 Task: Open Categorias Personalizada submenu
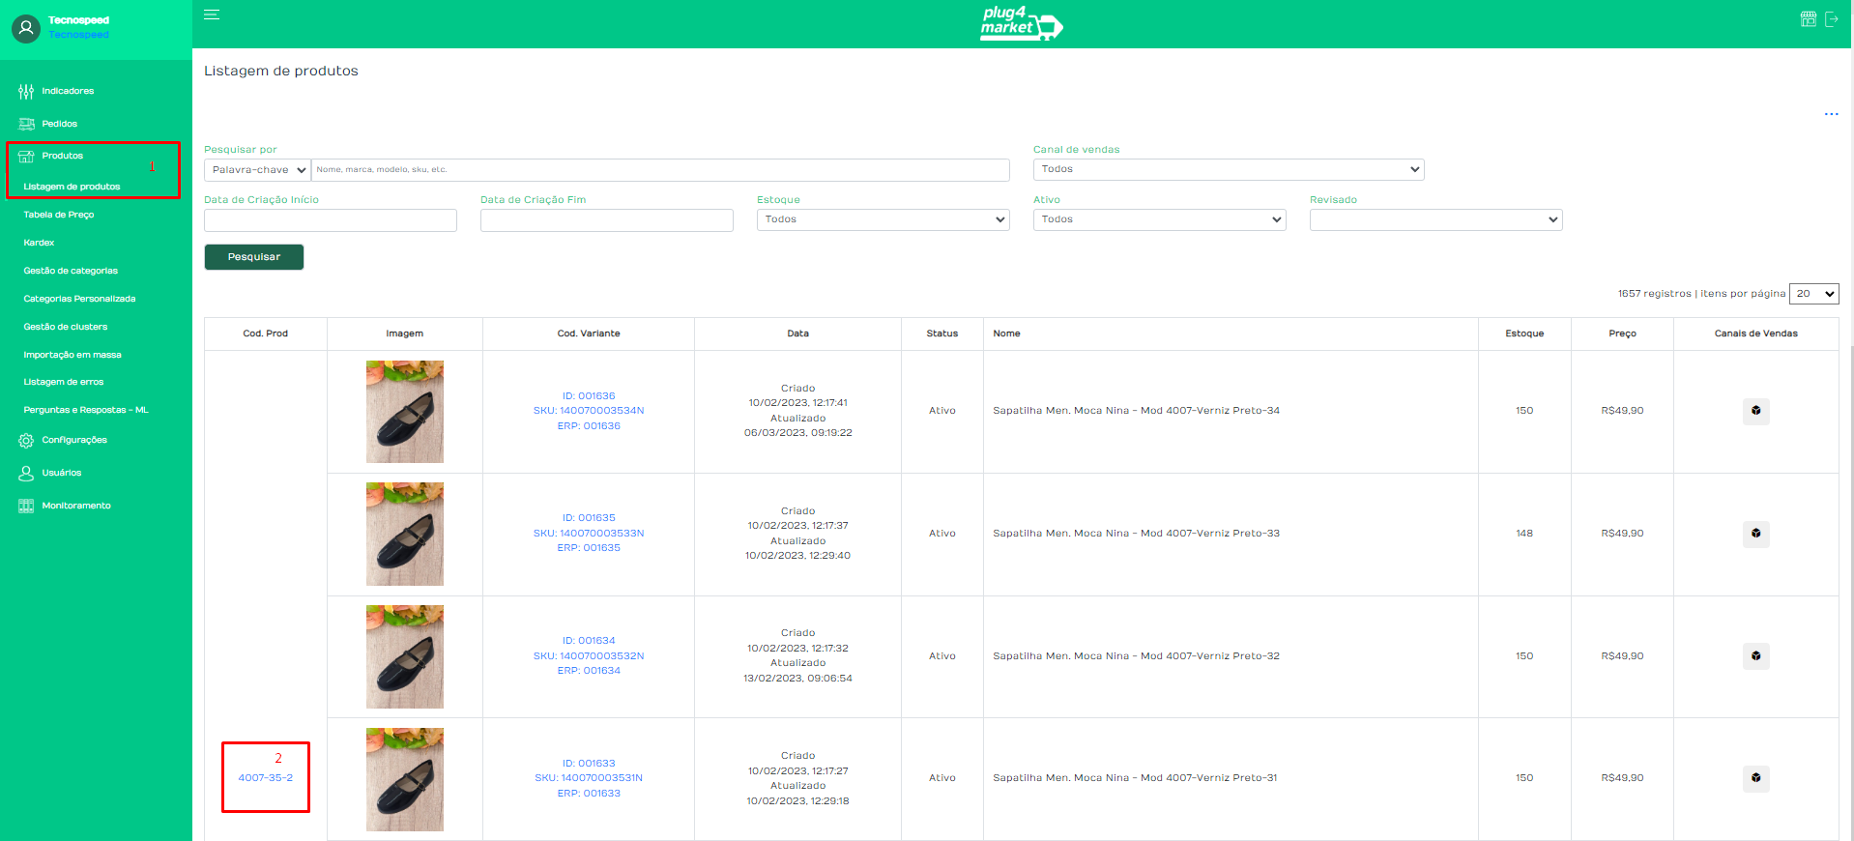point(79,299)
